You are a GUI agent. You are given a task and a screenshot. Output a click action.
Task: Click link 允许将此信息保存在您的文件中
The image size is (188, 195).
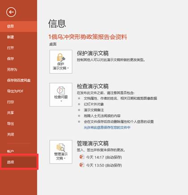(107, 127)
